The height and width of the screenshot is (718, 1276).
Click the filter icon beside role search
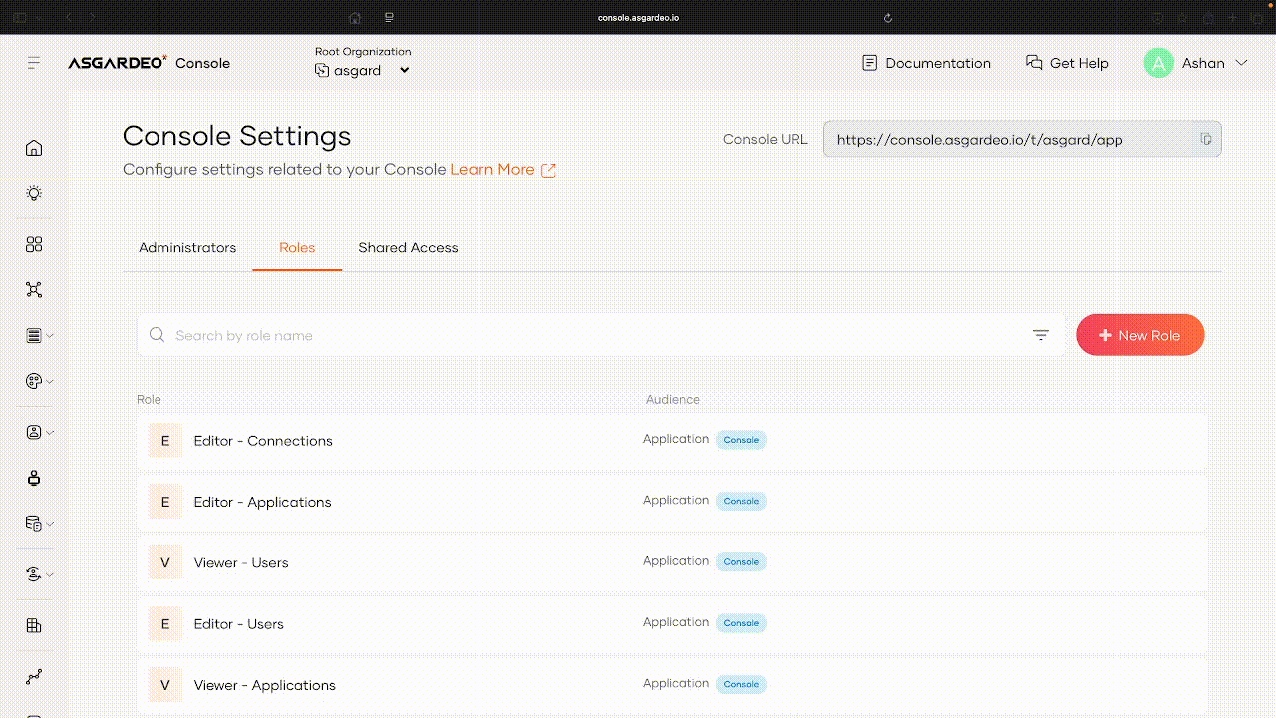click(1041, 335)
